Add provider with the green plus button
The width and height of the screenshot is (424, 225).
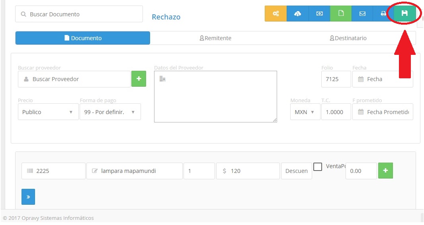(x=139, y=79)
